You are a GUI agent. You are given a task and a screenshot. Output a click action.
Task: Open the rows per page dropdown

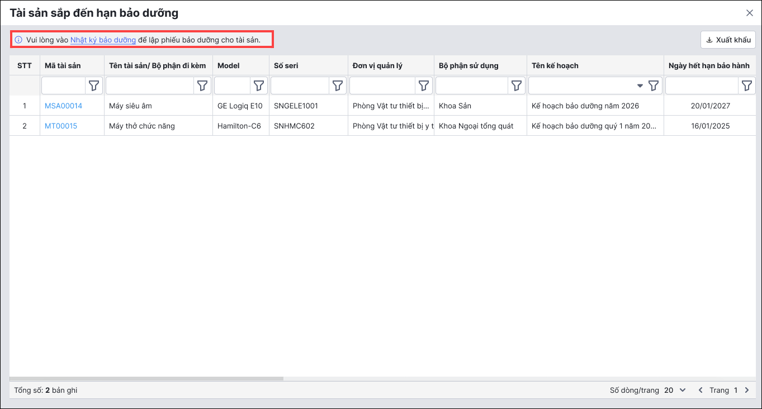pyautogui.click(x=675, y=390)
